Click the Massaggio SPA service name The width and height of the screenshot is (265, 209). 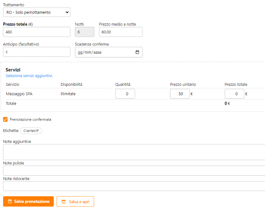pos(19,94)
